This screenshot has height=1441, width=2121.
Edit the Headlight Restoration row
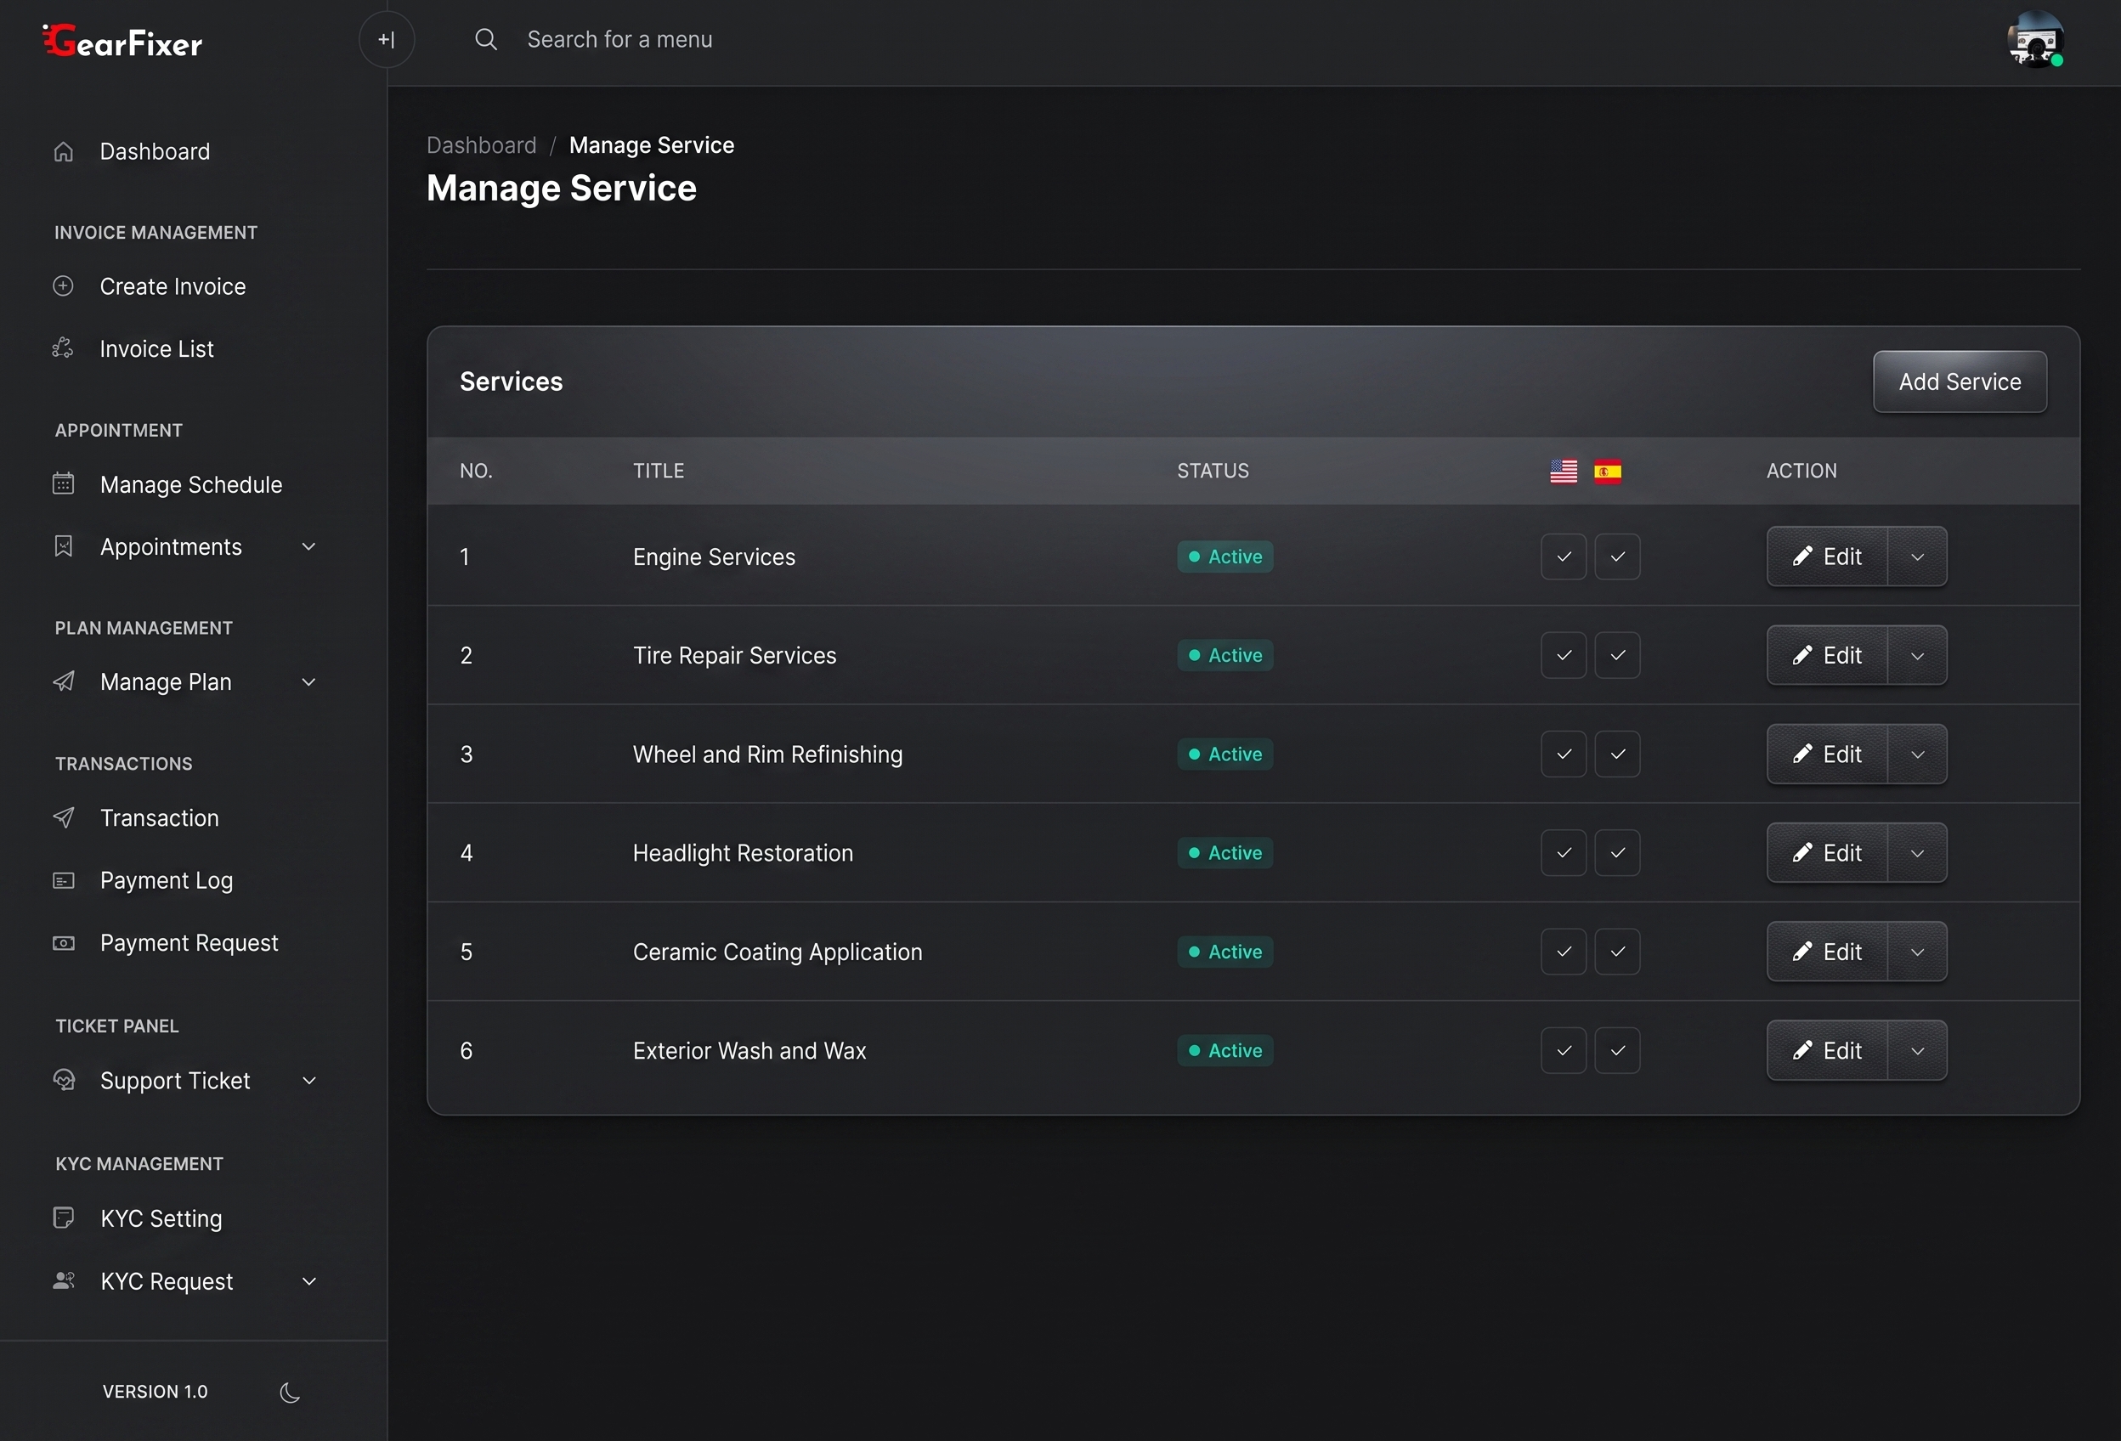coord(1826,852)
